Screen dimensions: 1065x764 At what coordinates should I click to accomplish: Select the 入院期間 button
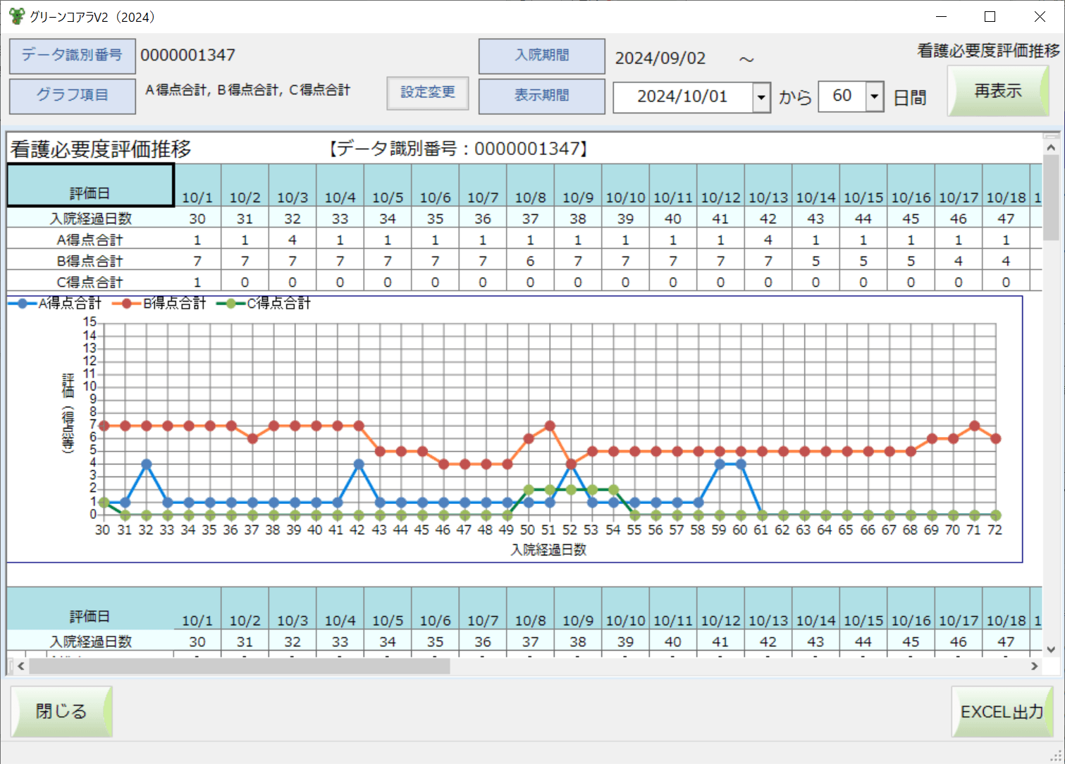pos(541,56)
